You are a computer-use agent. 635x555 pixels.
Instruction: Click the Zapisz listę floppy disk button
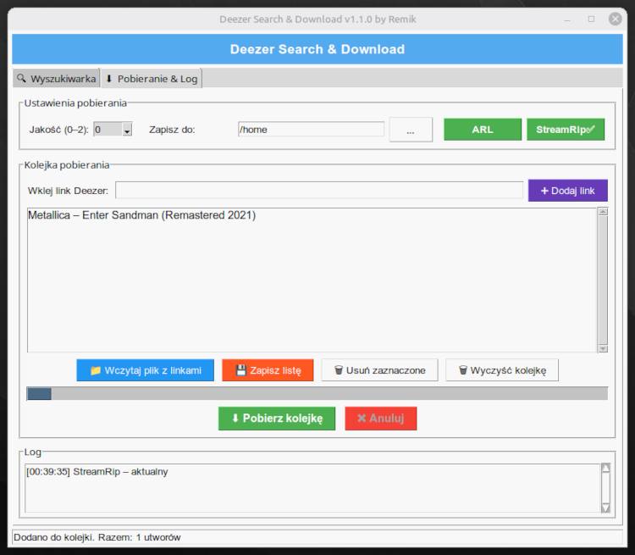(268, 370)
